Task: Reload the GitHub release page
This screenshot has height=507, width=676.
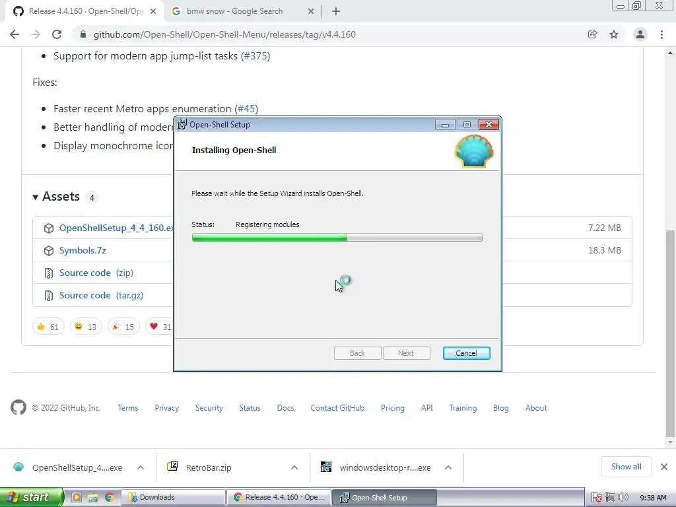Action: tap(57, 34)
